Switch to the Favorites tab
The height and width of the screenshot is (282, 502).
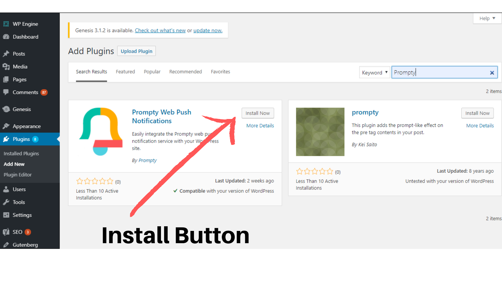[220, 72]
